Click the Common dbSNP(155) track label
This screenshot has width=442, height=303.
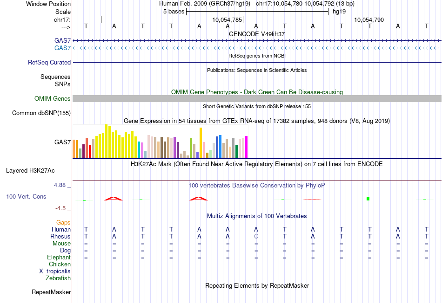click(41, 113)
